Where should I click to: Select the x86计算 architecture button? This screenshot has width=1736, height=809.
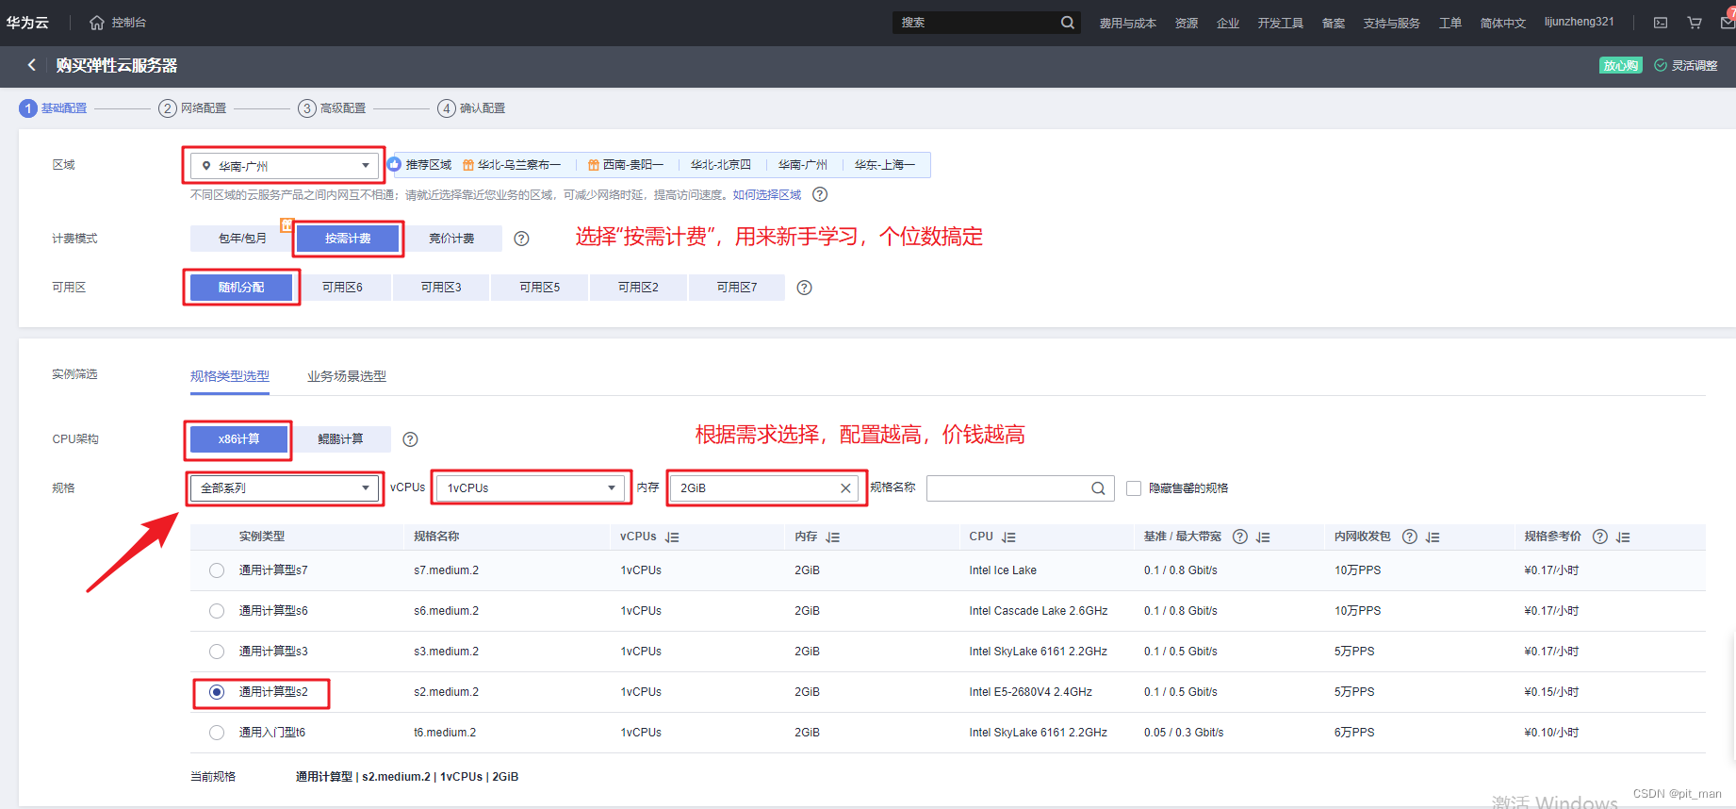tap(238, 439)
